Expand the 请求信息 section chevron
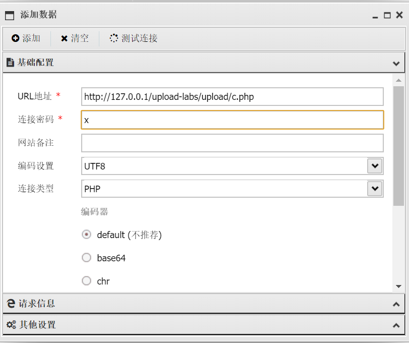This screenshot has height=343, width=409. point(396,304)
